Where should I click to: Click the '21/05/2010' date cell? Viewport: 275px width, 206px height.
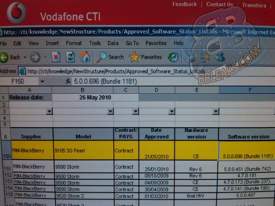point(157,150)
